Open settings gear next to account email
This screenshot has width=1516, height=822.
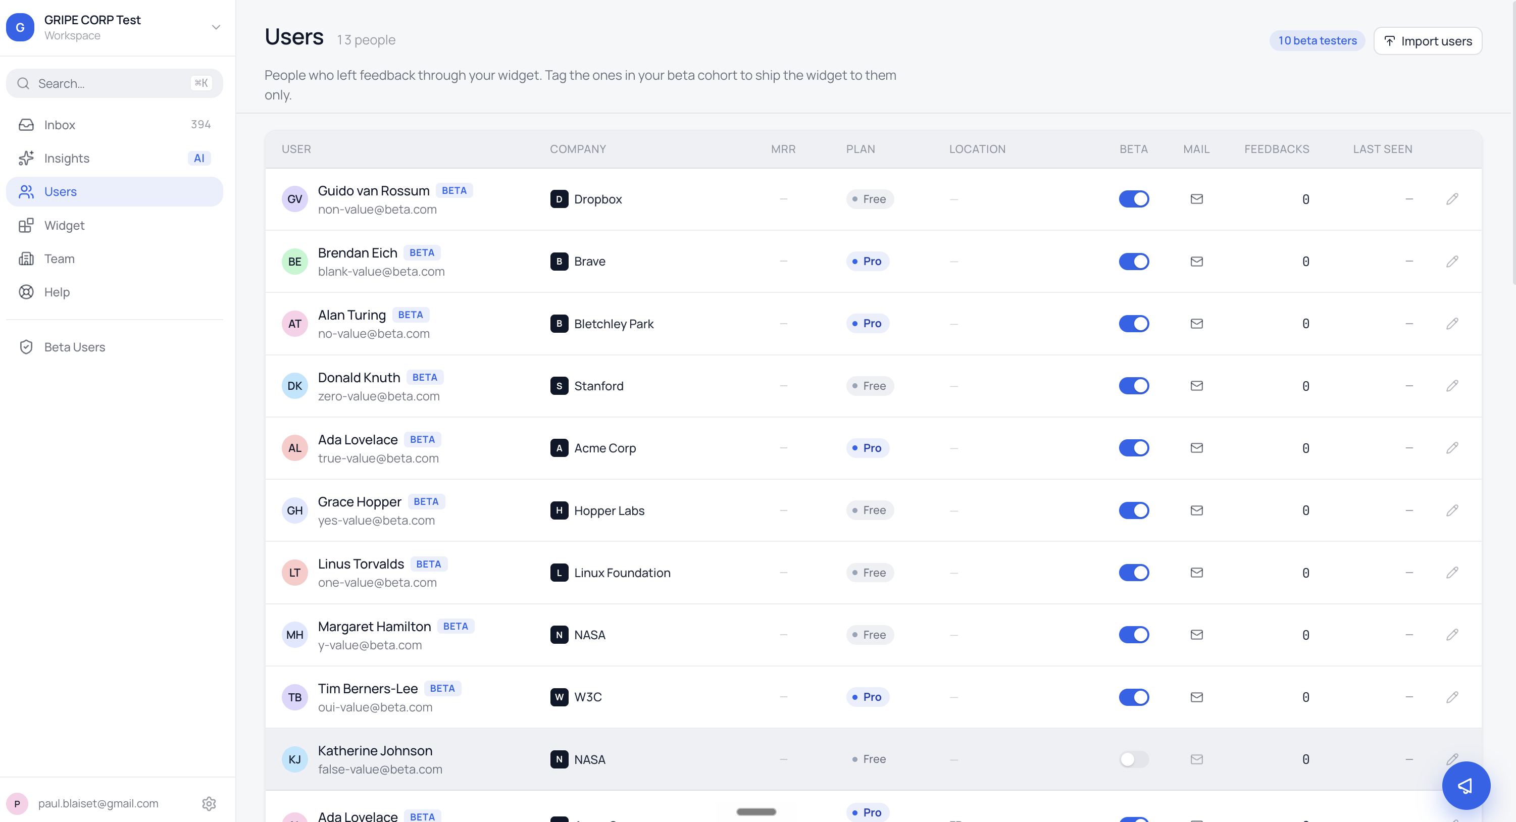click(209, 803)
